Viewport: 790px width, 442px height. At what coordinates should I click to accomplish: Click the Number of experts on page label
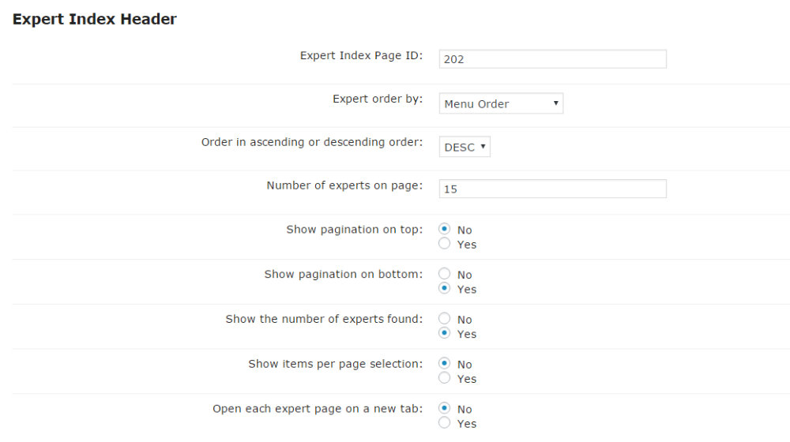click(344, 185)
